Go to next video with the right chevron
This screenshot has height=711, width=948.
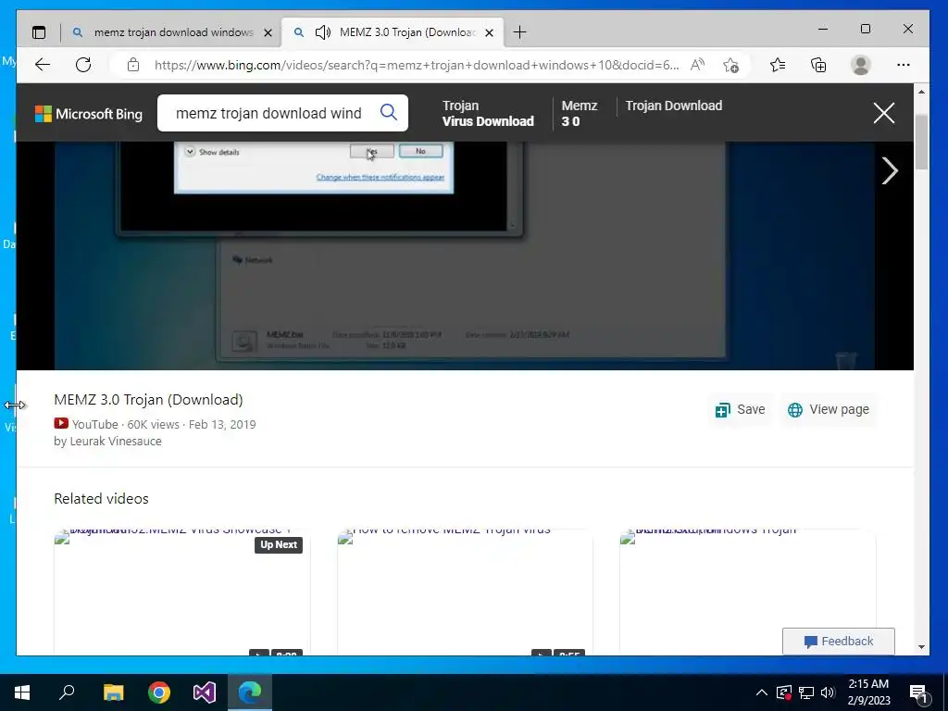tap(890, 170)
